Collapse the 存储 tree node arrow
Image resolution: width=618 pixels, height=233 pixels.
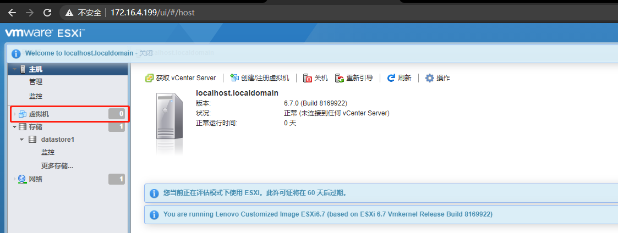click(14, 127)
